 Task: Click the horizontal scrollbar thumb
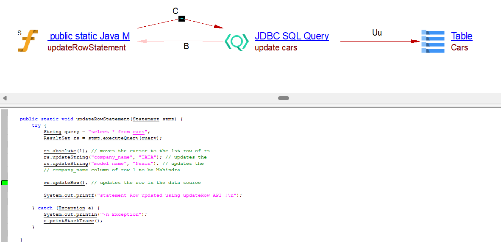[284, 98]
